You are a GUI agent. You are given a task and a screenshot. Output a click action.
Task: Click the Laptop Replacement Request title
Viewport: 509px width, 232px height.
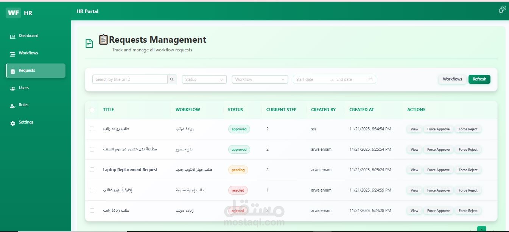[x=130, y=170]
